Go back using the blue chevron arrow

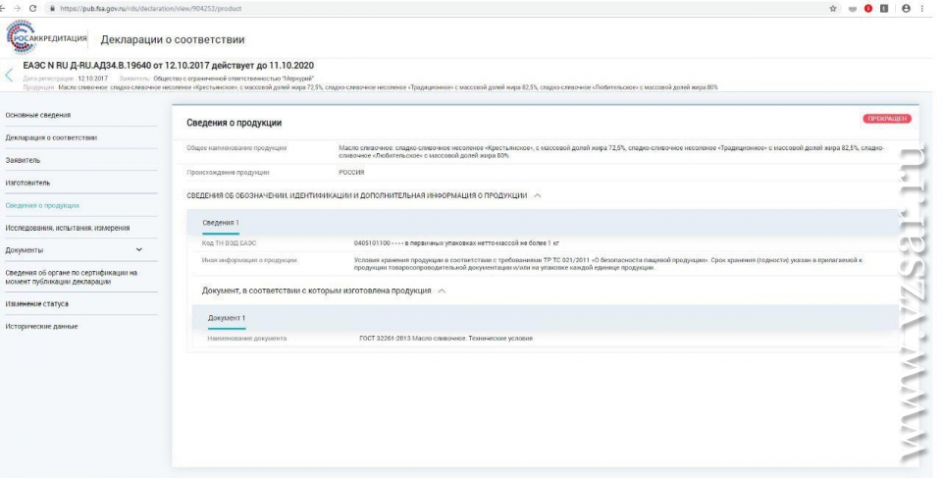10,75
